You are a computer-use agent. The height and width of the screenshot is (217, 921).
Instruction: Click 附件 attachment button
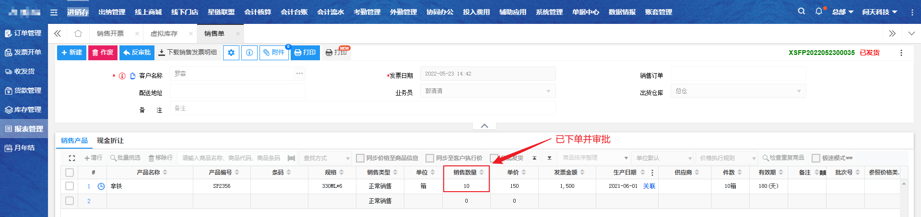274,53
